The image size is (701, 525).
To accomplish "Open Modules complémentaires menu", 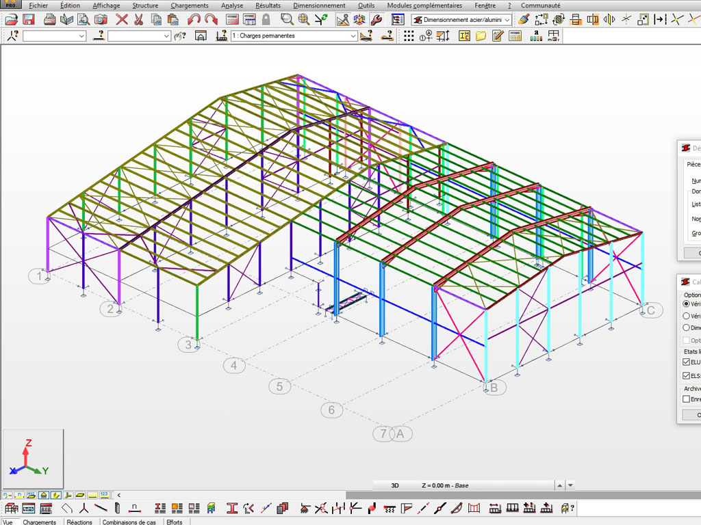I will click(424, 5).
